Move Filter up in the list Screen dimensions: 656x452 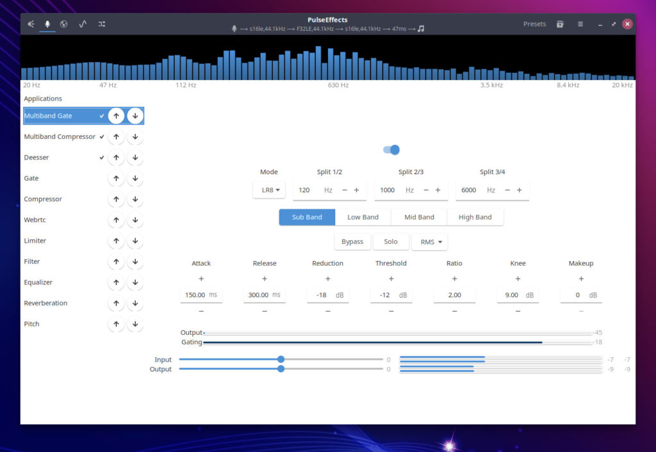pos(117,261)
